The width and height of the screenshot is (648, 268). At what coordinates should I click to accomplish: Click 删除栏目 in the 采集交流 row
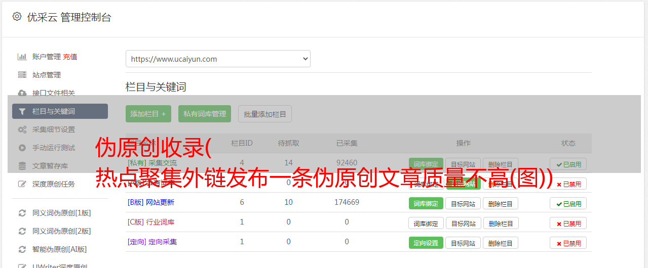(x=500, y=164)
